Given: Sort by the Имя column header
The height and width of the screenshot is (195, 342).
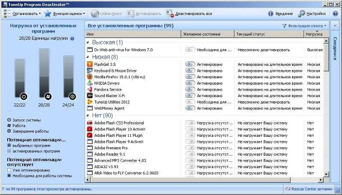Looking at the screenshot, I should [133, 34].
